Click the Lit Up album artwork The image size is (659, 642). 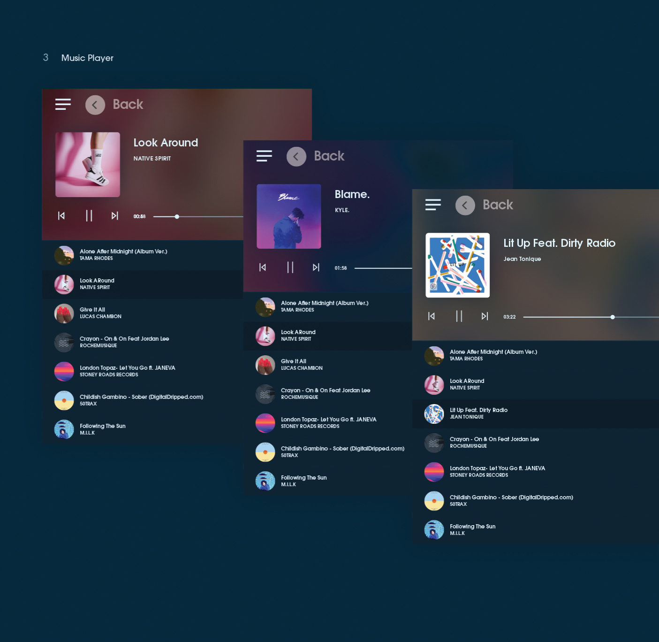(x=457, y=265)
